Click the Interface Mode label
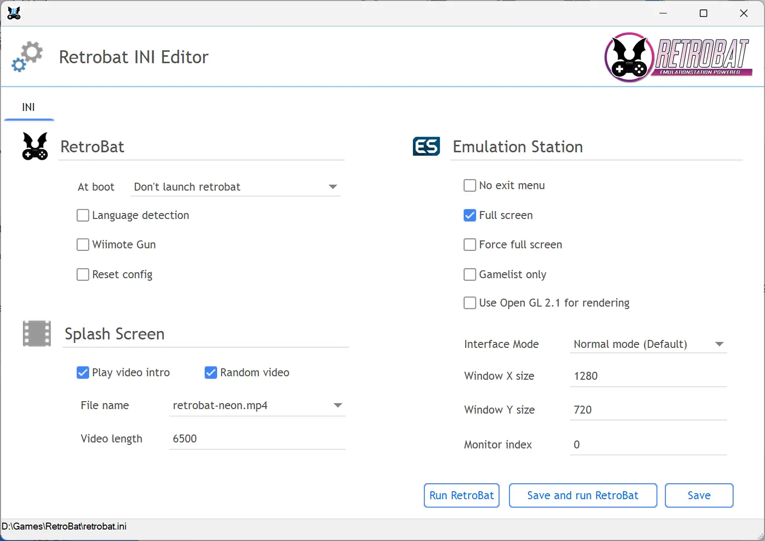The height and width of the screenshot is (541, 765). (502, 344)
